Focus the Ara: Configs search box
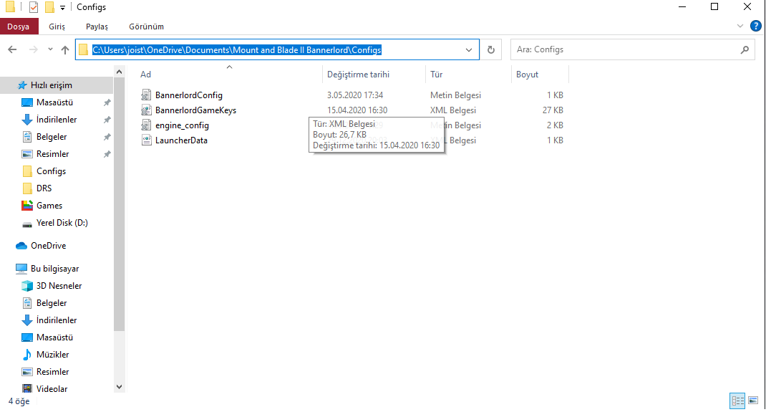The image size is (766, 412). (x=632, y=49)
